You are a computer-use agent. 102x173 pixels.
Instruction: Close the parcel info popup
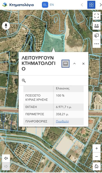click(x=84, y=64)
